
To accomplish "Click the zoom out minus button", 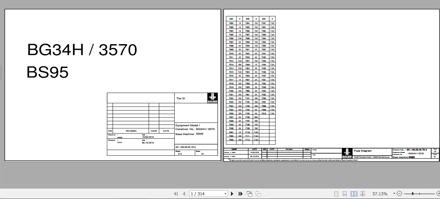I will click(400, 194).
